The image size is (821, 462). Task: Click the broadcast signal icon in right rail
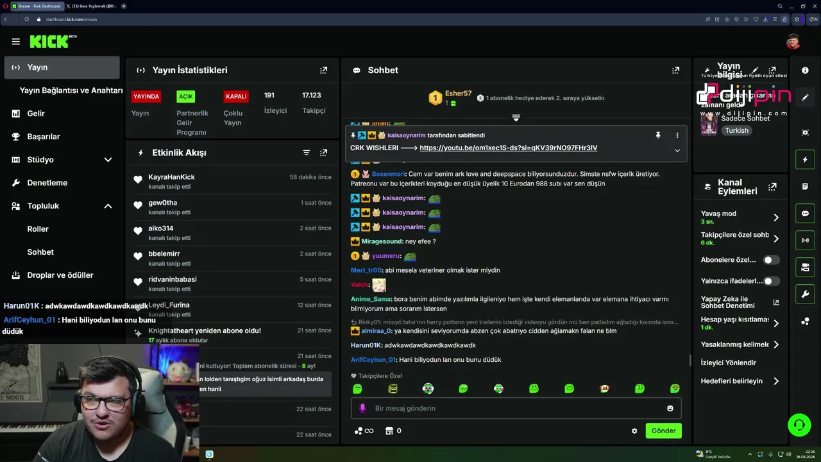point(805,241)
